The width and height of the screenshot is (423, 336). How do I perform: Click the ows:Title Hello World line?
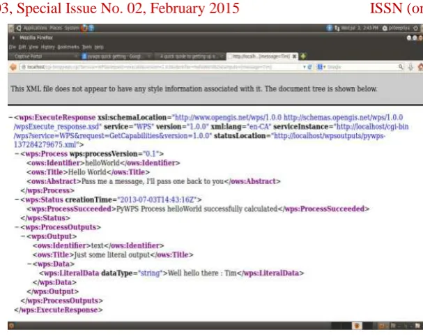pyautogui.click(x=88, y=172)
